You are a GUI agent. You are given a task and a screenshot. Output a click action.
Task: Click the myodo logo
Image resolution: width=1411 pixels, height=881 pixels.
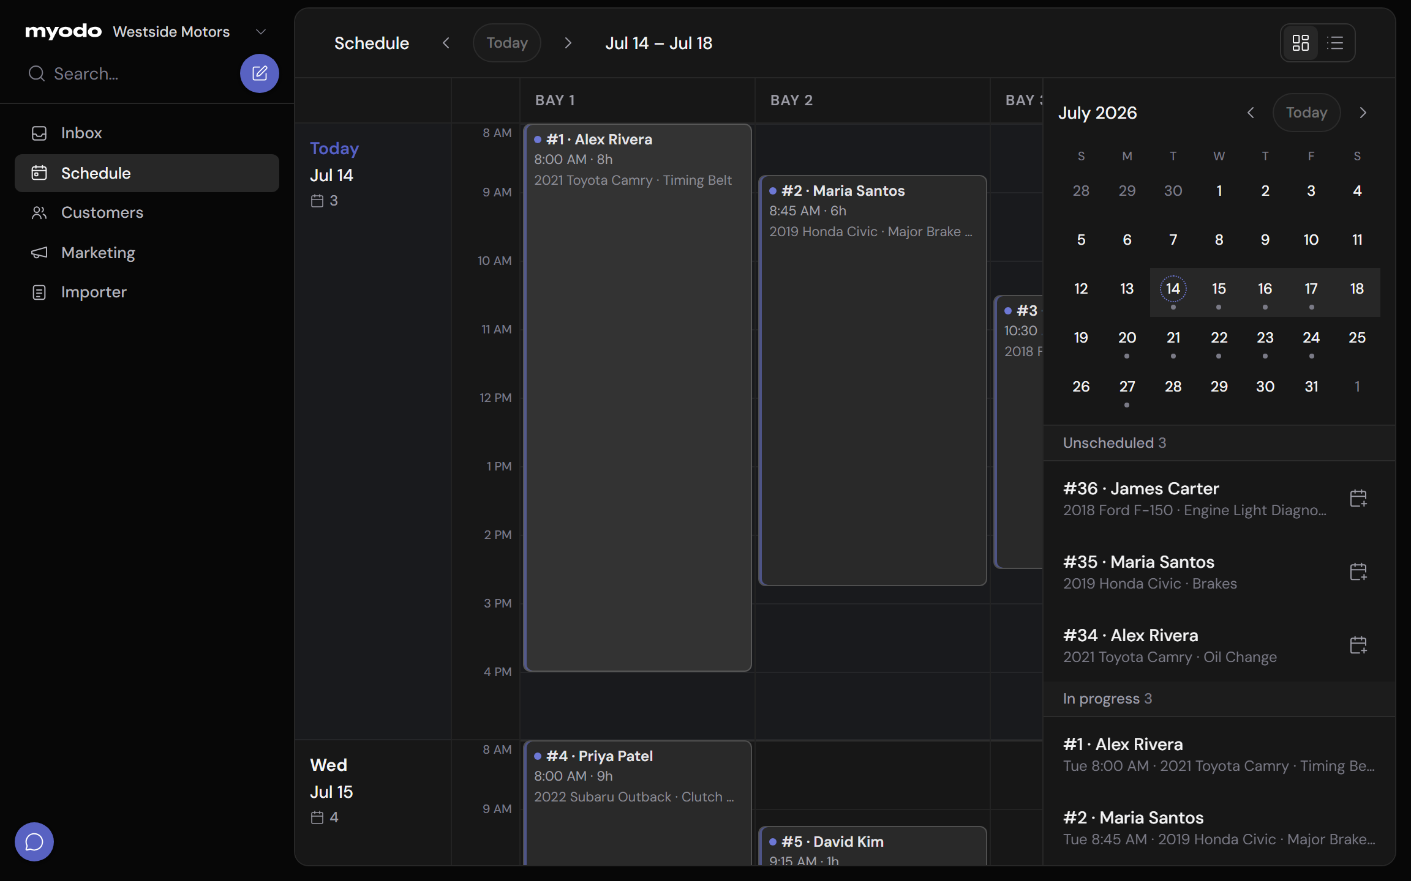[63, 31]
